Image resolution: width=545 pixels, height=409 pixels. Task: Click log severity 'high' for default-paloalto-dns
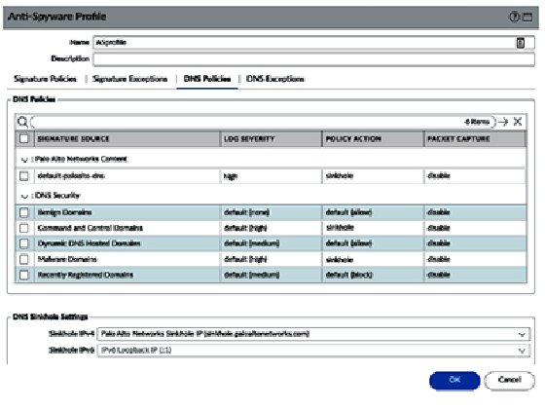[x=231, y=176]
